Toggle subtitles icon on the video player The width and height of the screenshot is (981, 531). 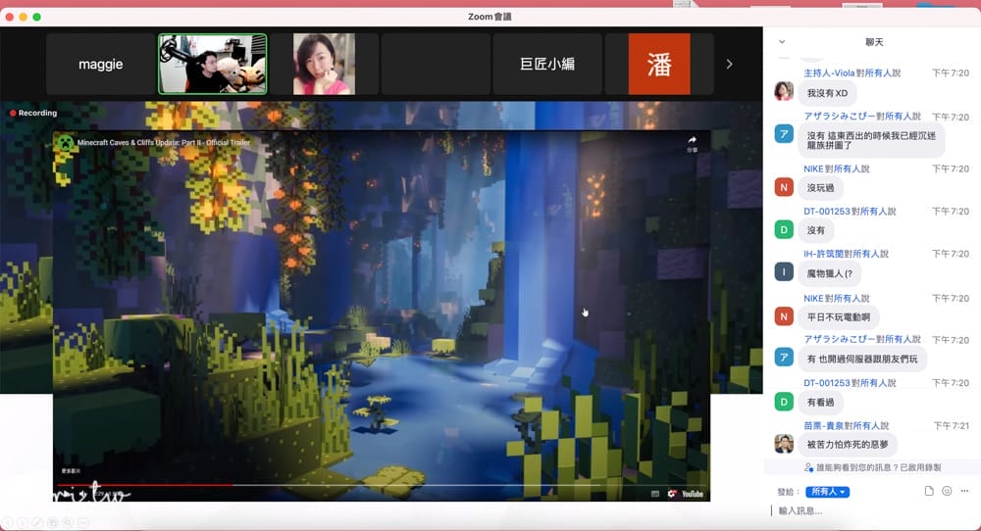coord(655,494)
